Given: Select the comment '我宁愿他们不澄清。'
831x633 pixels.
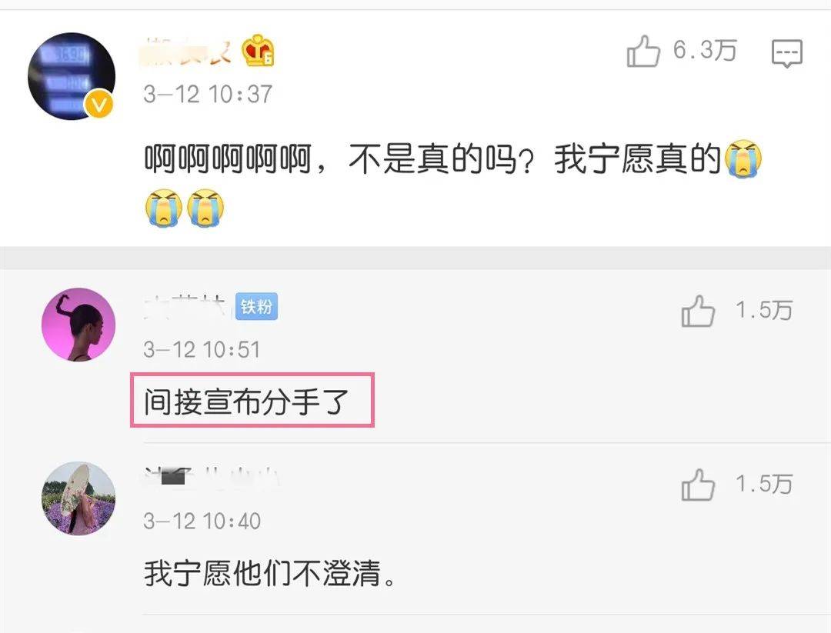Looking at the screenshot, I should click(x=270, y=574).
